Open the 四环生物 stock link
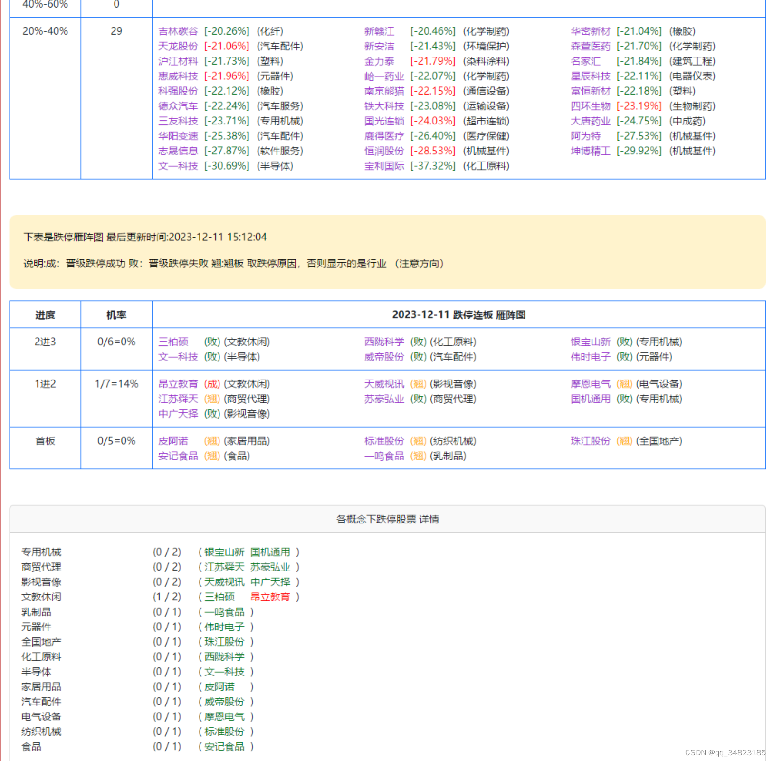 [x=590, y=106]
